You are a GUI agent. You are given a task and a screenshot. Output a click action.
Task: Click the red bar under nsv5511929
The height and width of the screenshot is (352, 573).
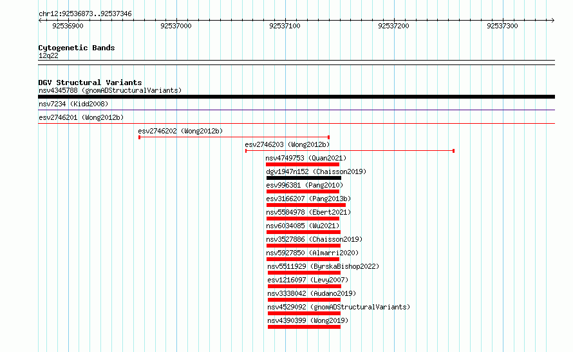click(x=304, y=273)
